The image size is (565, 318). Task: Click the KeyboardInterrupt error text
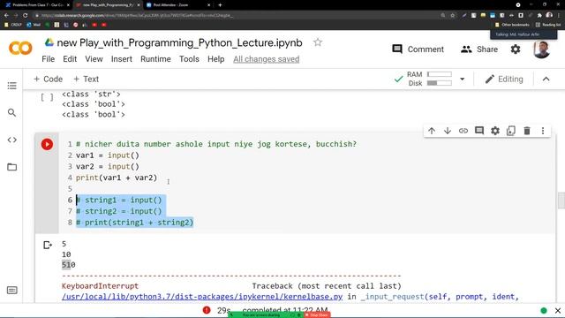click(100, 286)
